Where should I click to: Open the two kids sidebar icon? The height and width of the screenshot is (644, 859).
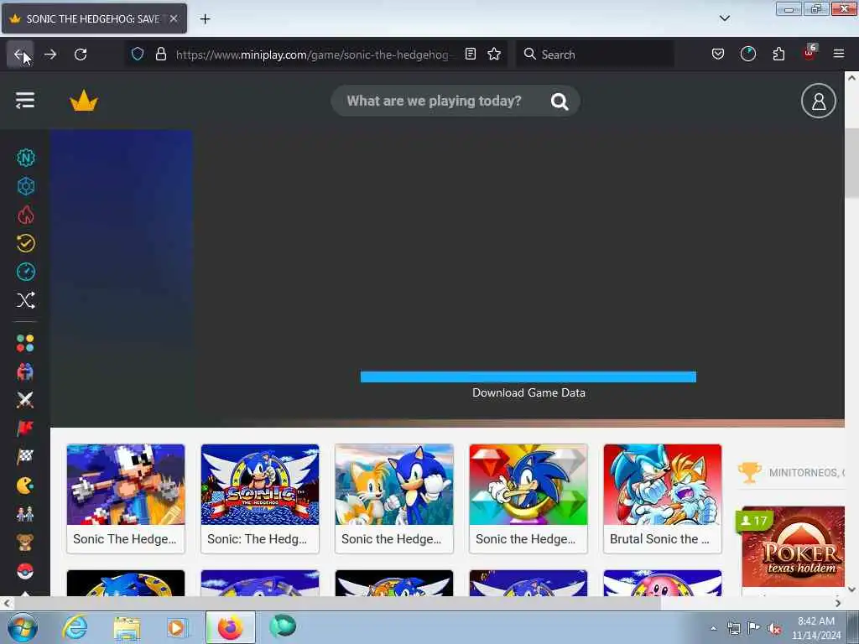25,514
